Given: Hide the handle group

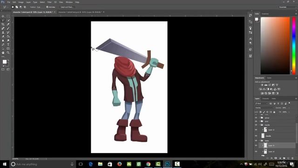Looking at the screenshot, I should pyautogui.click(x=256, y=125).
